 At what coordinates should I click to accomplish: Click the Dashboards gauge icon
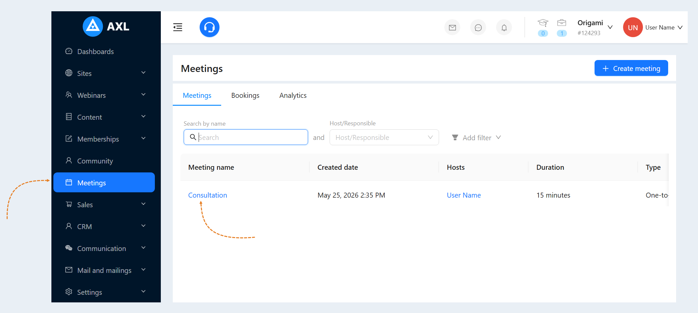tap(69, 51)
